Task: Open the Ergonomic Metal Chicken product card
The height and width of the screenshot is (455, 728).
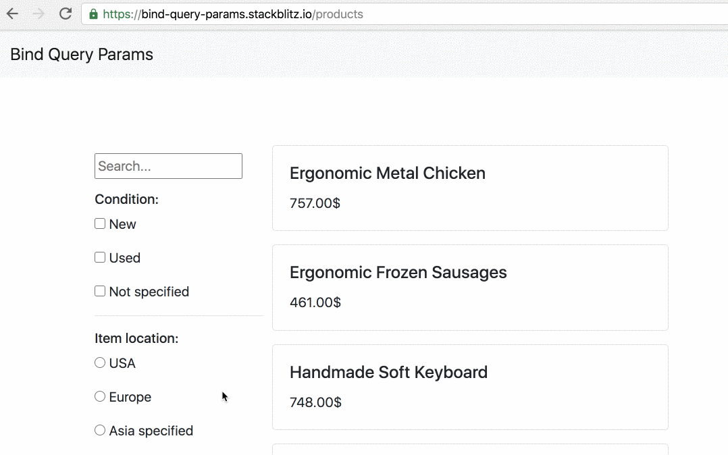Action: [470, 188]
